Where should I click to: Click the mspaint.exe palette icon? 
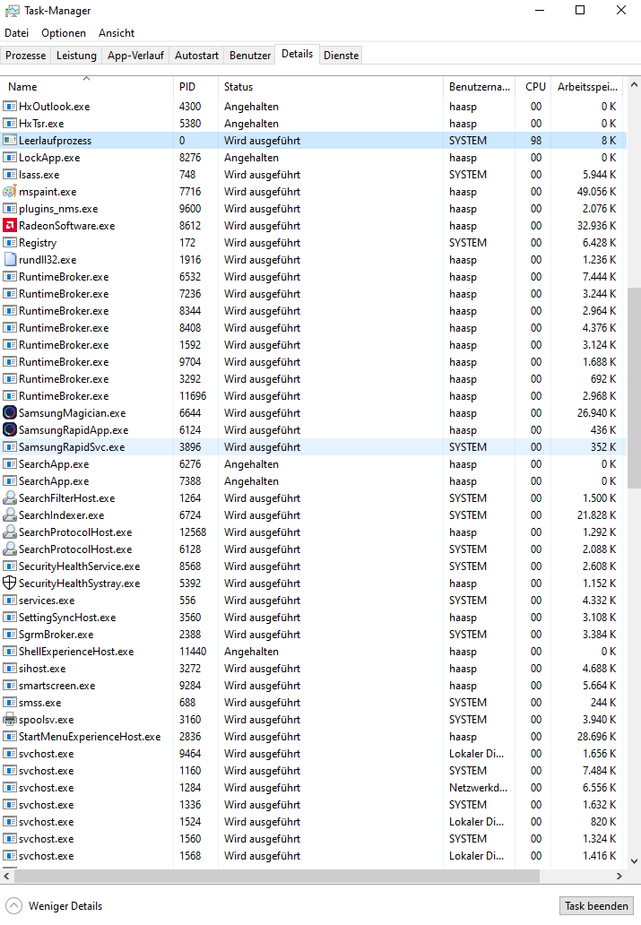[x=10, y=192]
